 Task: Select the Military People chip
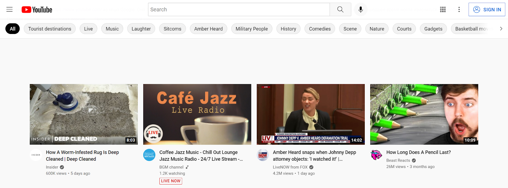[x=251, y=29]
